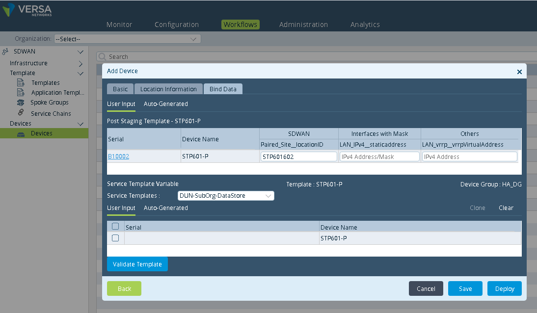The width and height of the screenshot is (537, 313).
Task: Select Spoke Groups in sidebar
Action: (49, 103)
